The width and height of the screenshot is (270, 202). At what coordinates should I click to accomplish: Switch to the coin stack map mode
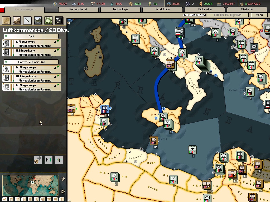click(30, 199)
